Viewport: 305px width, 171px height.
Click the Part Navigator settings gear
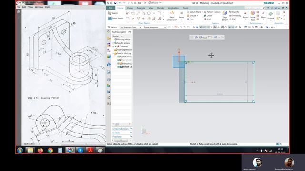[x=109, y=32]
